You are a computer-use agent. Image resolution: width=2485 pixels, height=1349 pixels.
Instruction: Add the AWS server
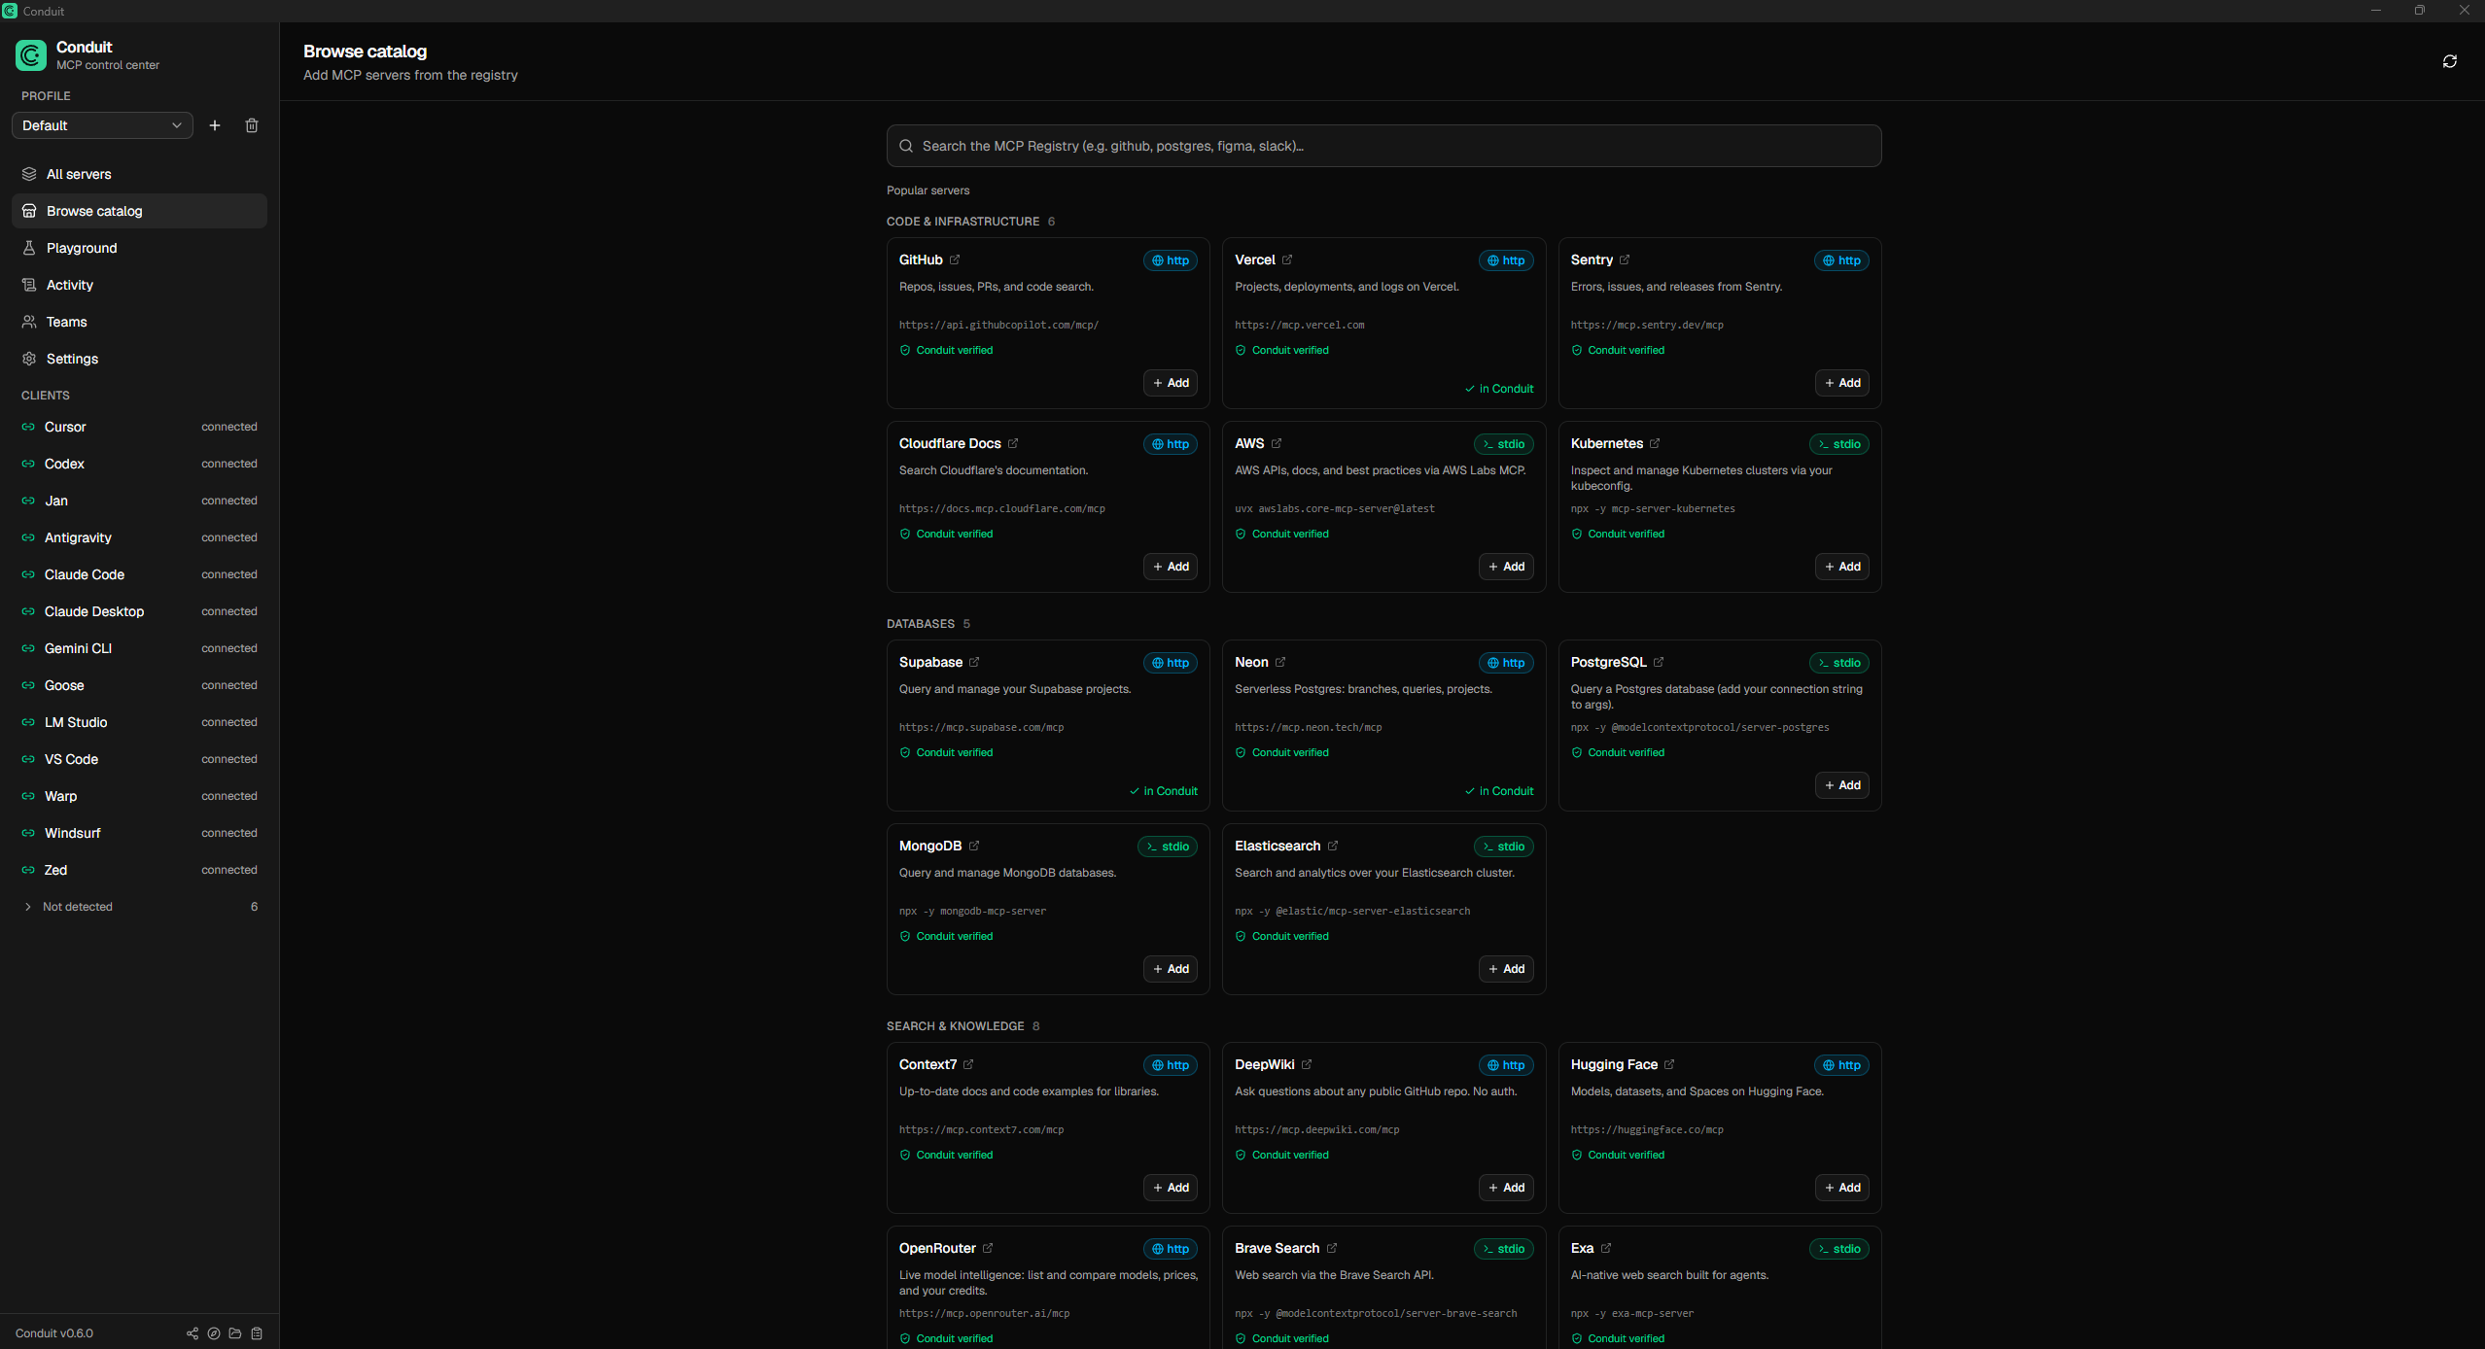click(1506, 567)
